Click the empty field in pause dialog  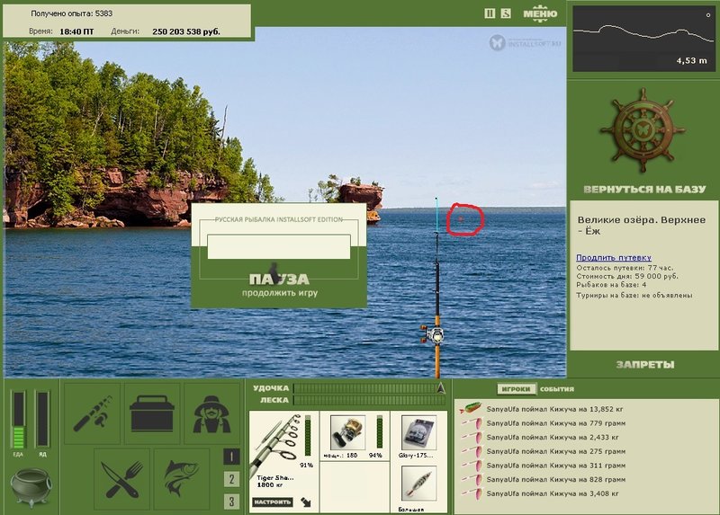coord(279,247)
